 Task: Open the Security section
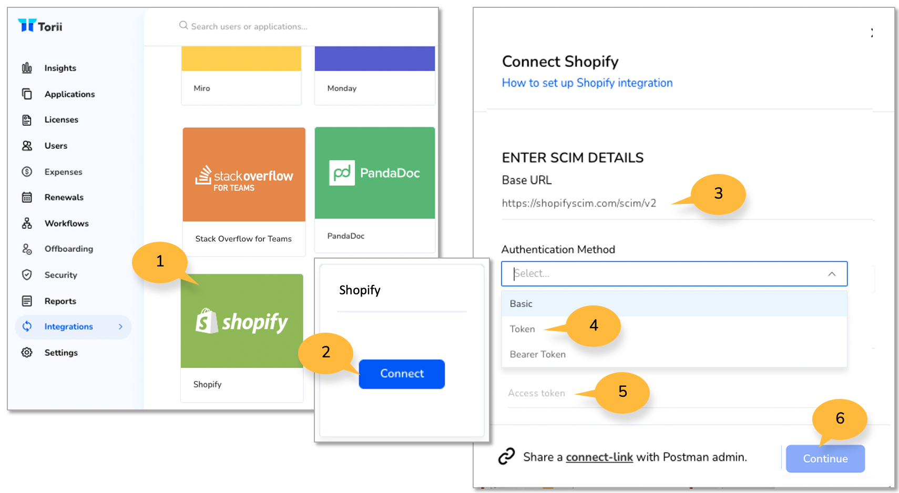point(60,275)
